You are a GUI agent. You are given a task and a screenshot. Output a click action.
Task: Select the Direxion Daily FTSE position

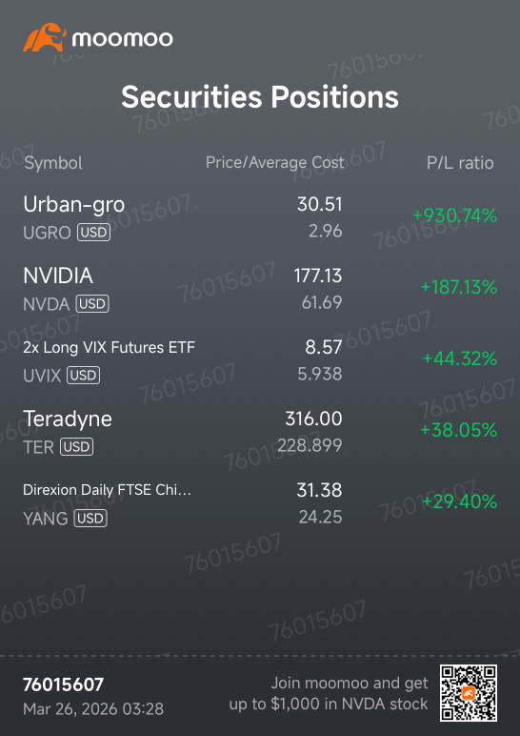tap(260, 503)
